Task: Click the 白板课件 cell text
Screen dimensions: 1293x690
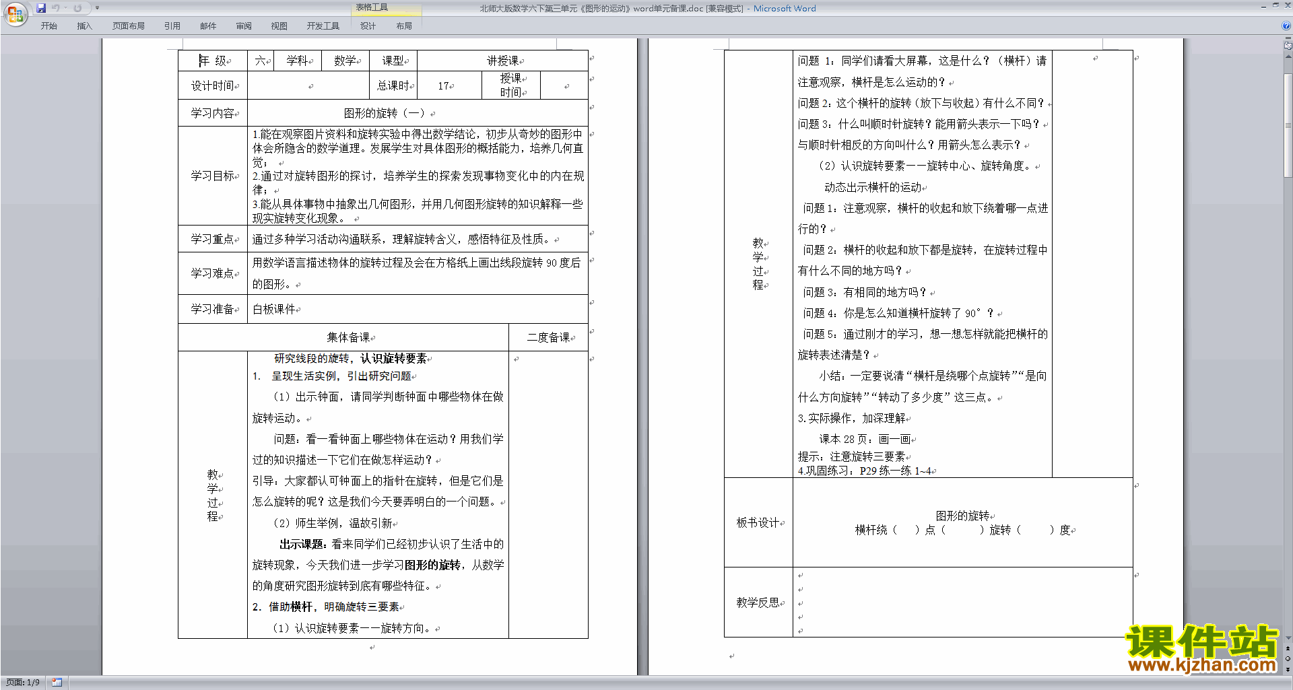Action: coord(274,309)
